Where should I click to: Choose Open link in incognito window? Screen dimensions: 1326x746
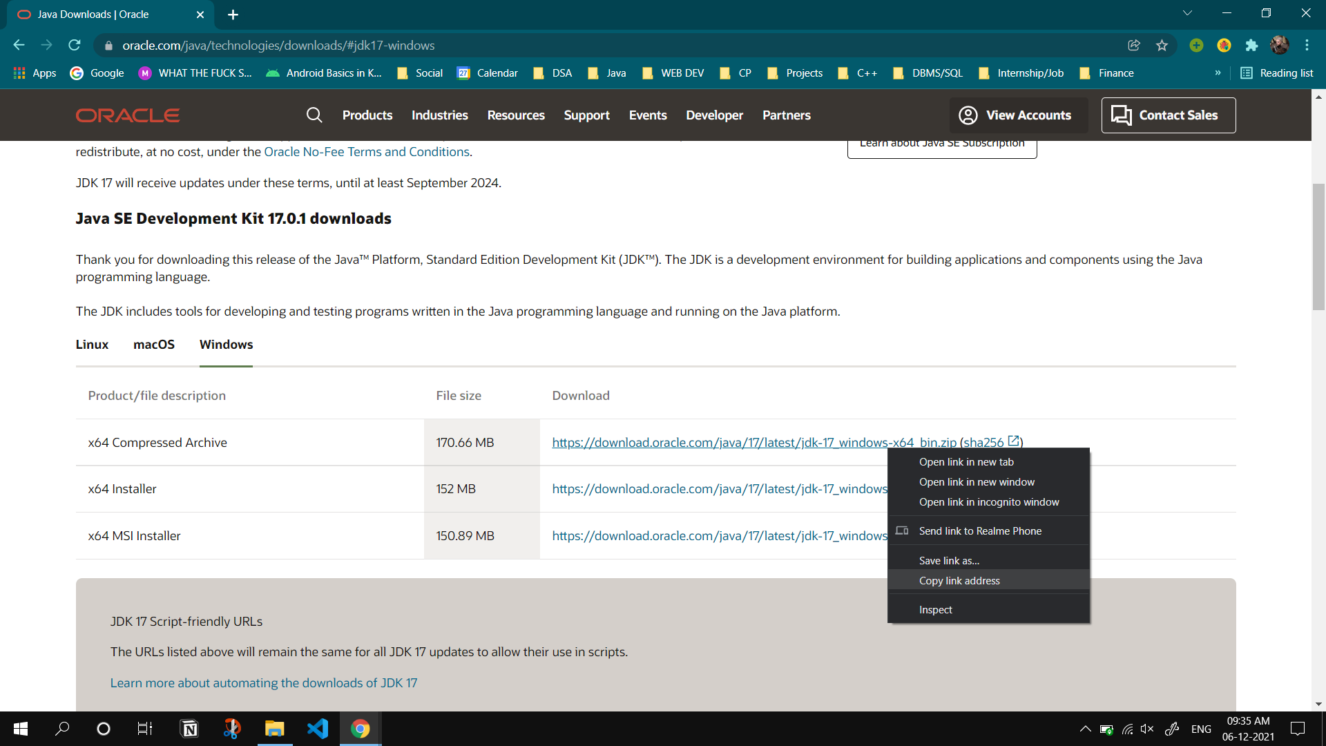point(988,501)
